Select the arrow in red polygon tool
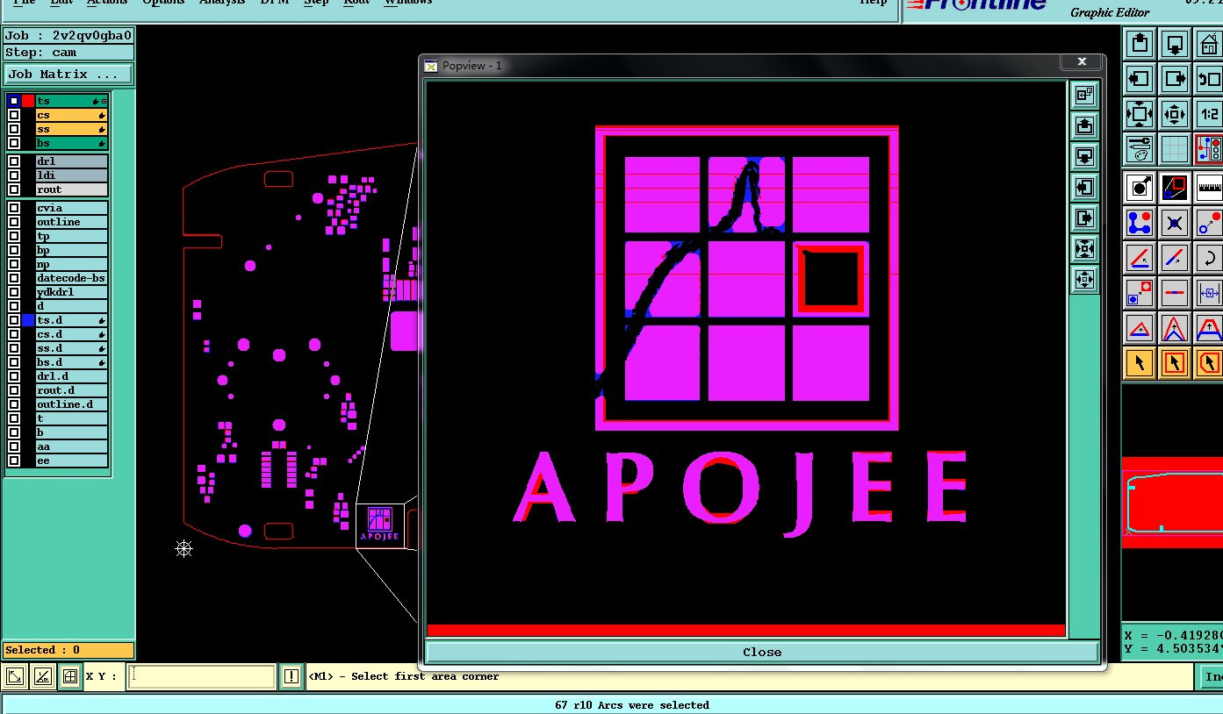The height and width of the screenshot is (714, 1223). (x=1209, y=361)
